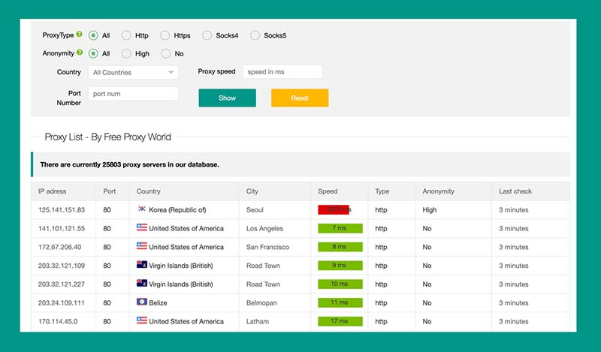The image size is (601, 352).
Task: Click the US flag icon in San Francisco row
Action: pyautogui.click(x=141, y=247)
